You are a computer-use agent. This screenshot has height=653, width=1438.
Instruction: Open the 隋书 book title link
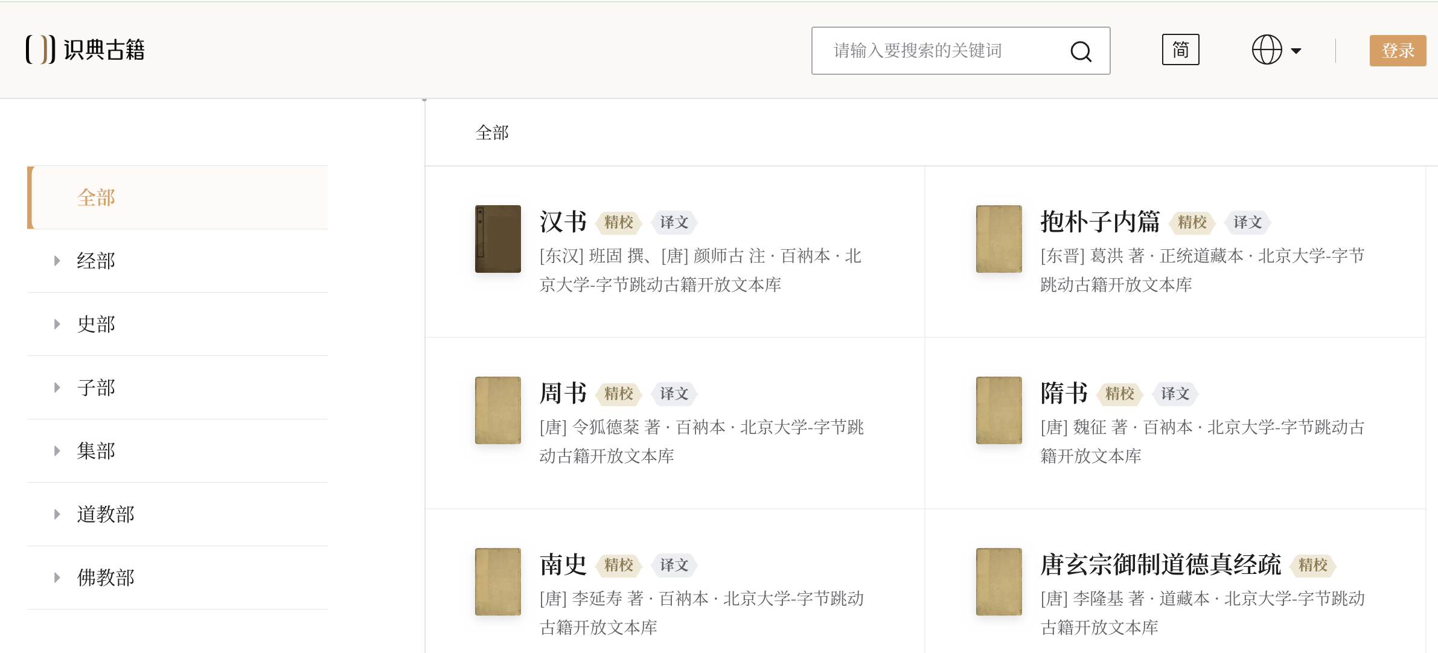tap(1064, 393)
